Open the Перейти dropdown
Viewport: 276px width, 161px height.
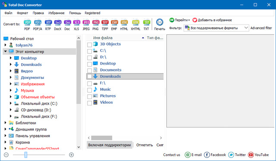click(x=180, y=20)
